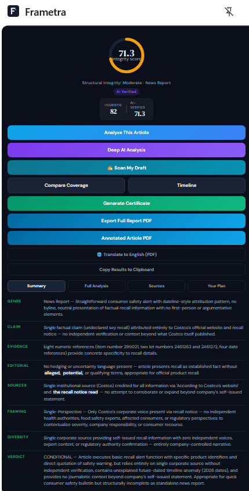Click the VERDICT row label
This screenshot has width=249, height=491.
click(16, 457)
